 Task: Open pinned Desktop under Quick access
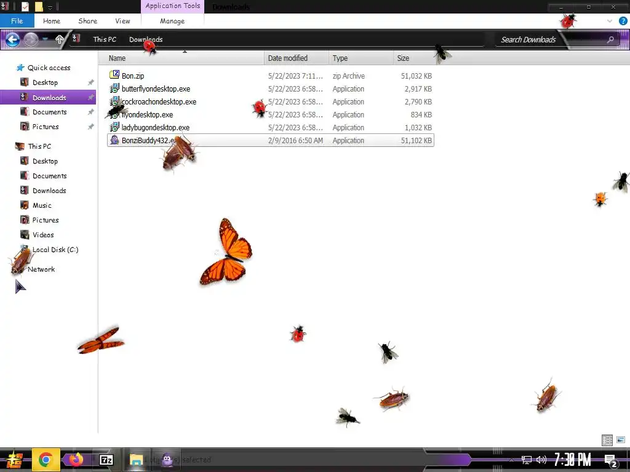(x=45, y=82)
